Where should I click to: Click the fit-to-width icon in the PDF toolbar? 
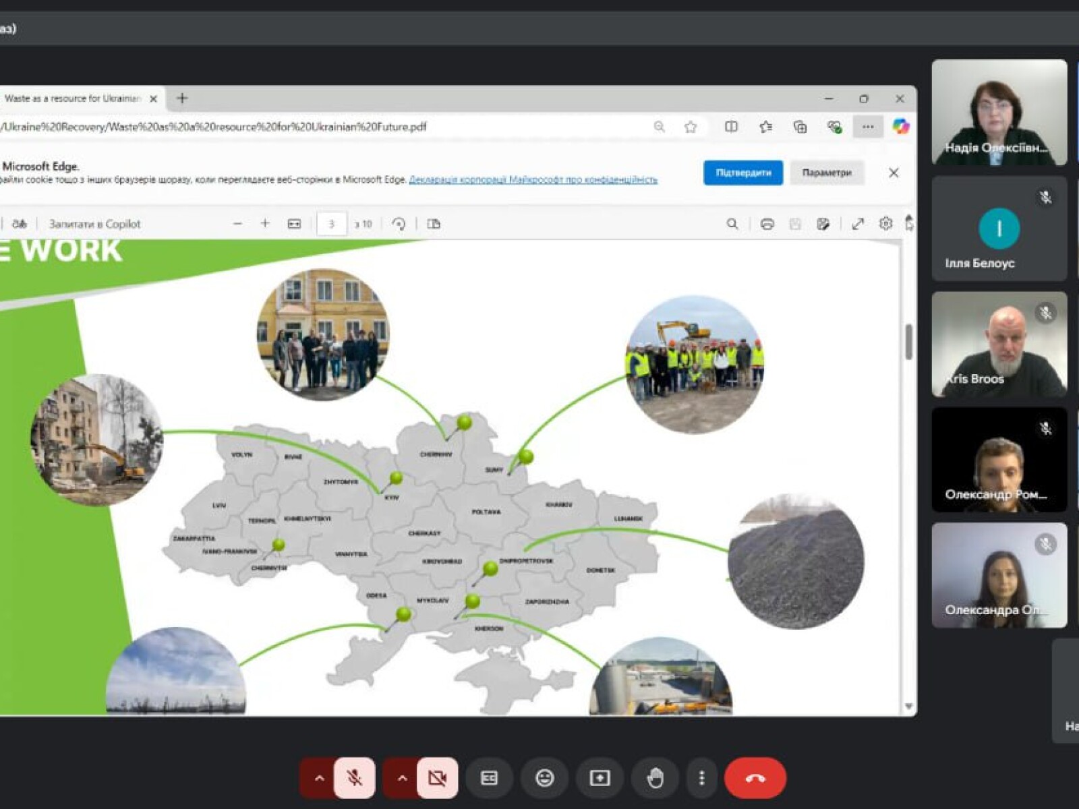coord(294,224)
